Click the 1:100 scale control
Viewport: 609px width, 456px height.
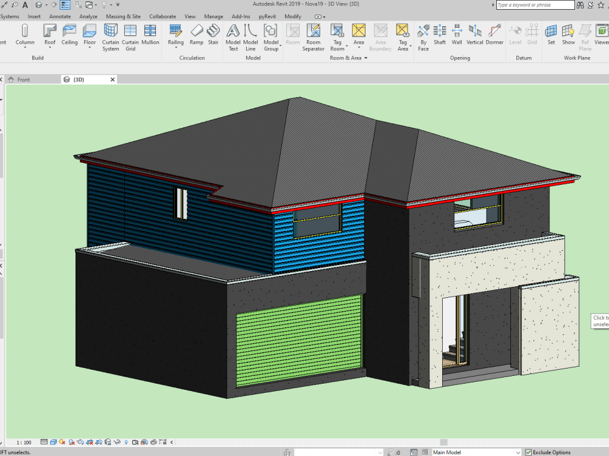(x=23, y=442)
